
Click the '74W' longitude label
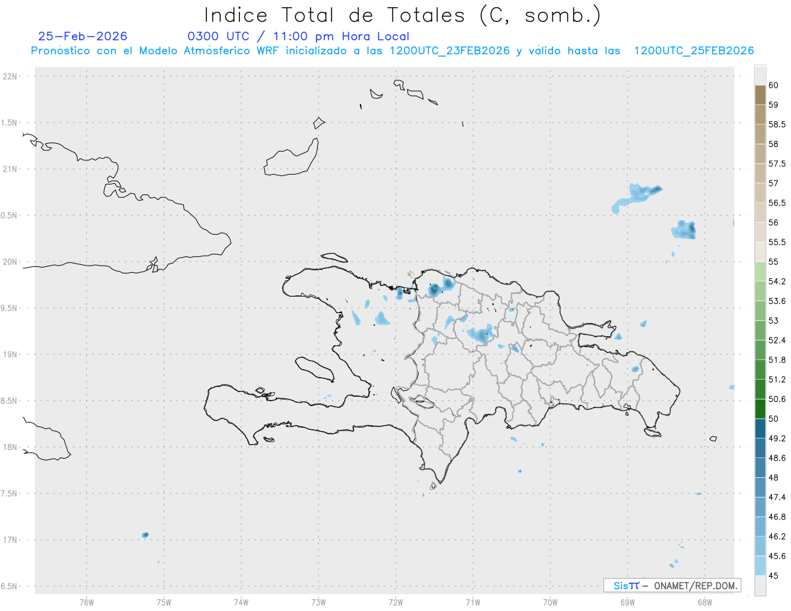coord(241,602)
